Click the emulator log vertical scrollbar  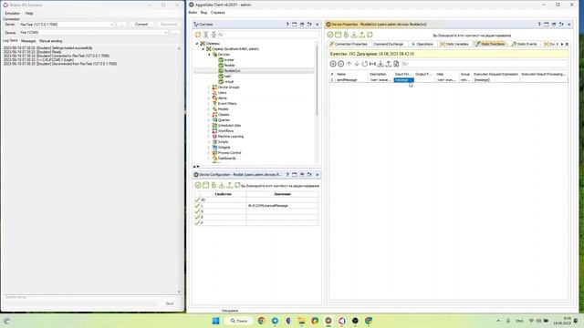click(x=179, y=170)
